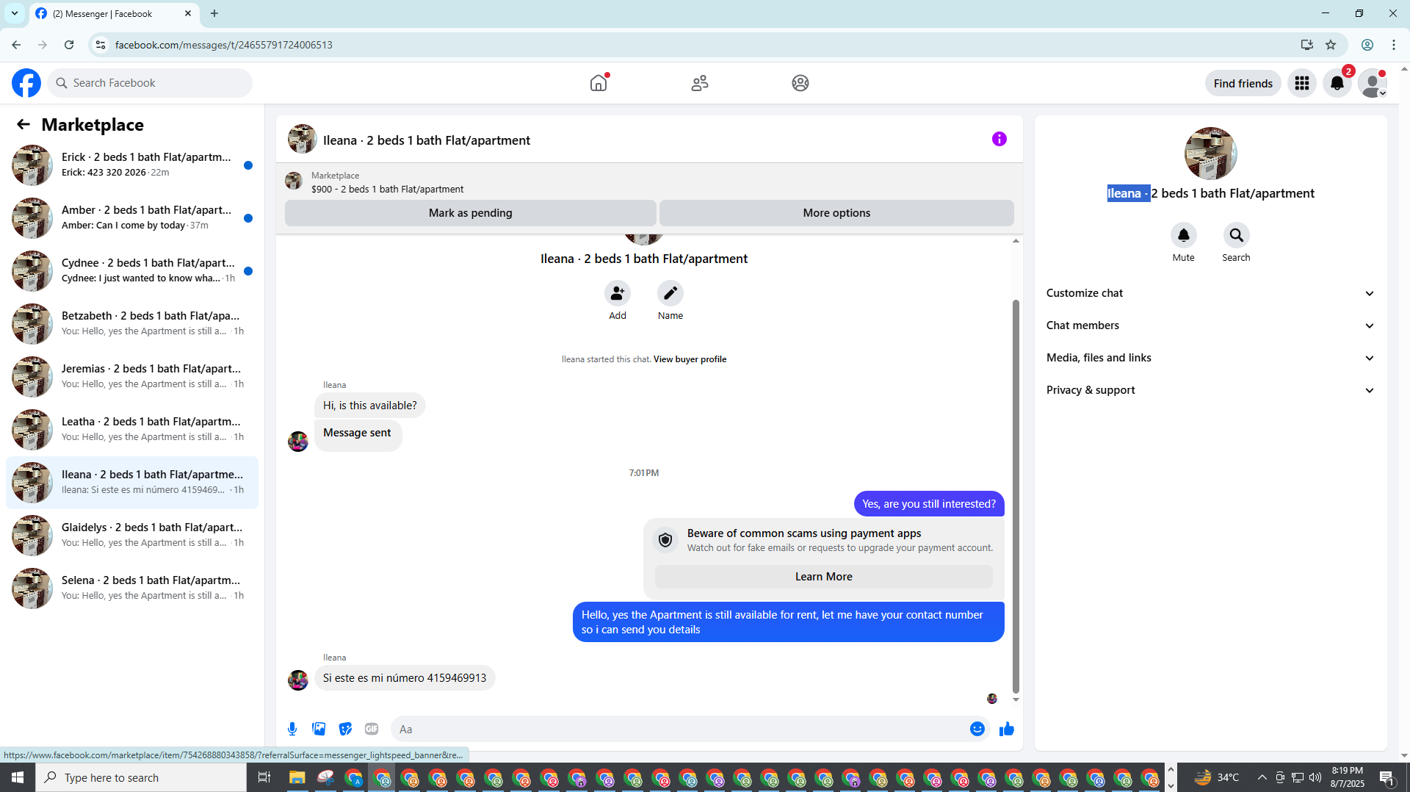1410x792 pixels.
Task: Open the Friends icon in top navigation
Action: coord(700,83)
